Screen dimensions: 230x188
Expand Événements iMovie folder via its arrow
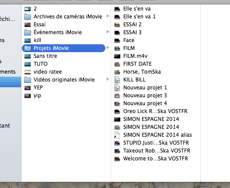coord(108,32)
